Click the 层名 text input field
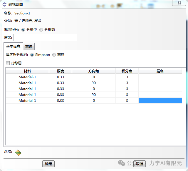Screen dimensions: 188x171 click(45, 37)
